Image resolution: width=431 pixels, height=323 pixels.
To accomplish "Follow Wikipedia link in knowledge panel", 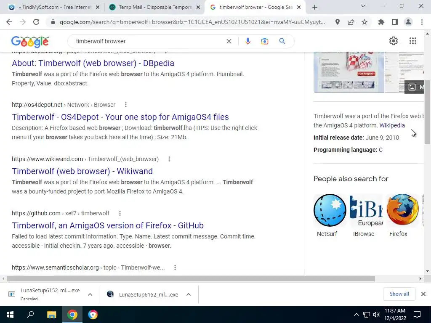I will click(392, 125).
